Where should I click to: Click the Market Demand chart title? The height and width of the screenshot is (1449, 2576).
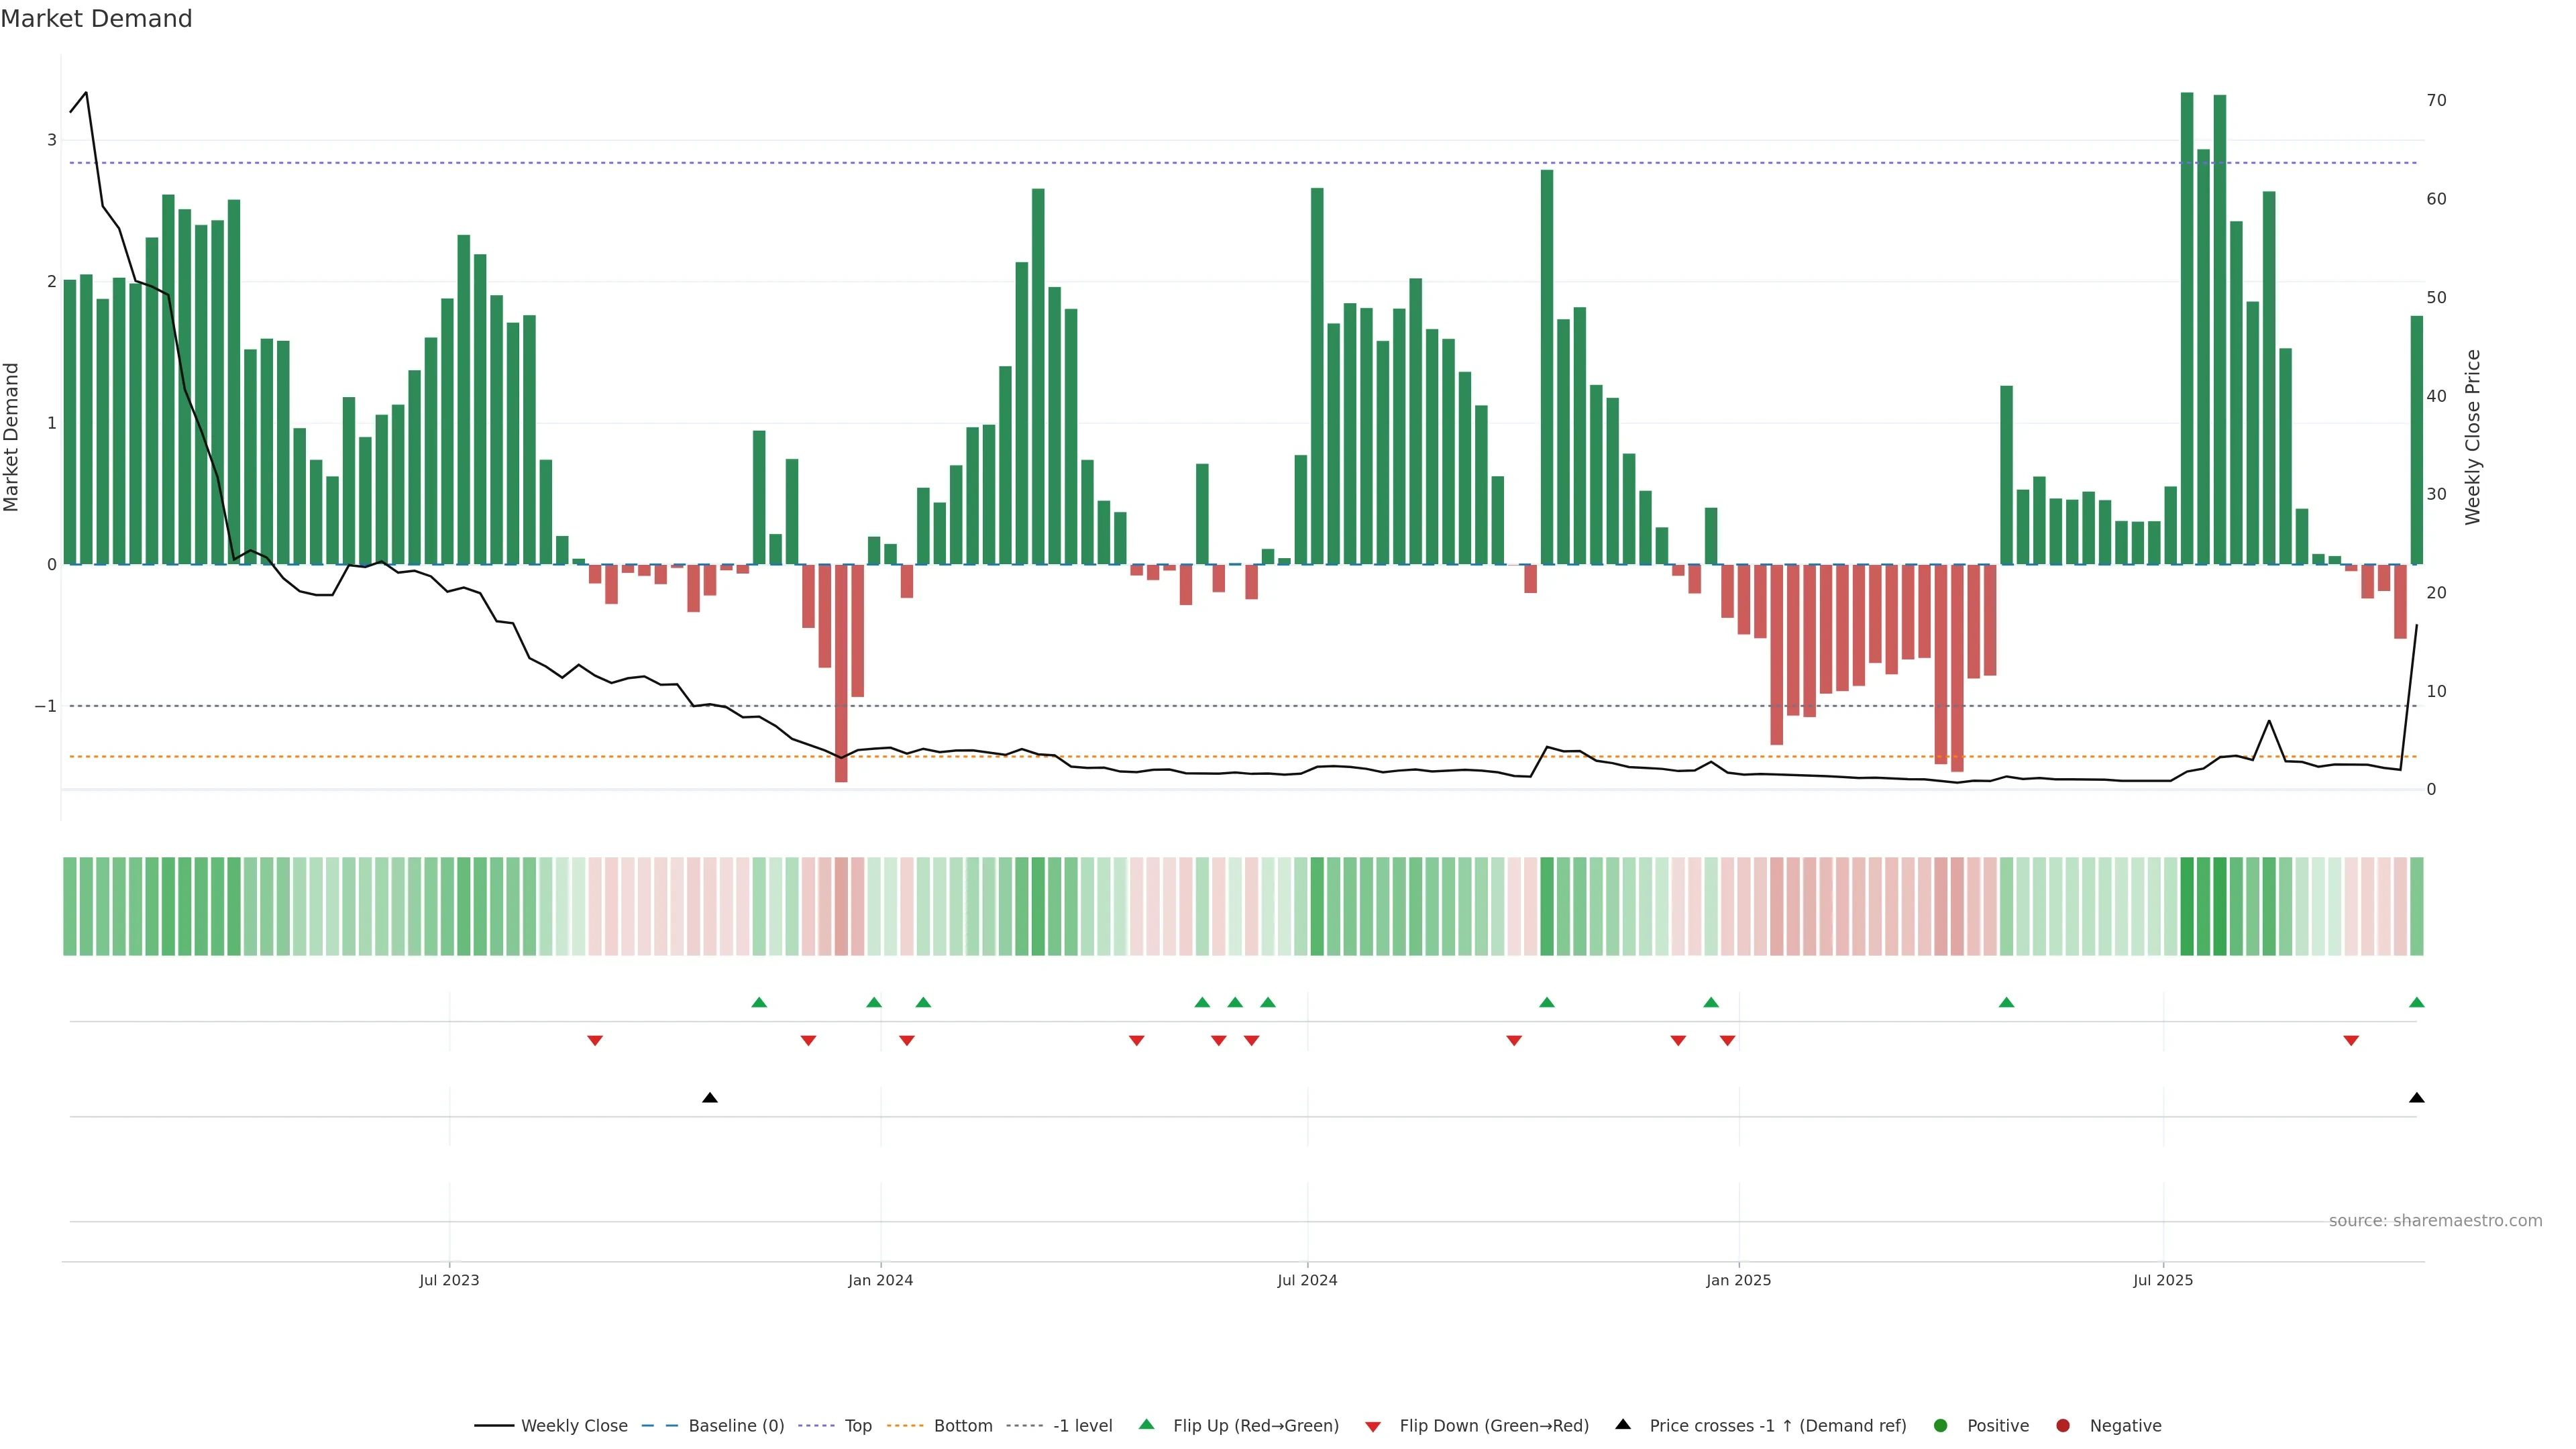click(x=97, y=19)
